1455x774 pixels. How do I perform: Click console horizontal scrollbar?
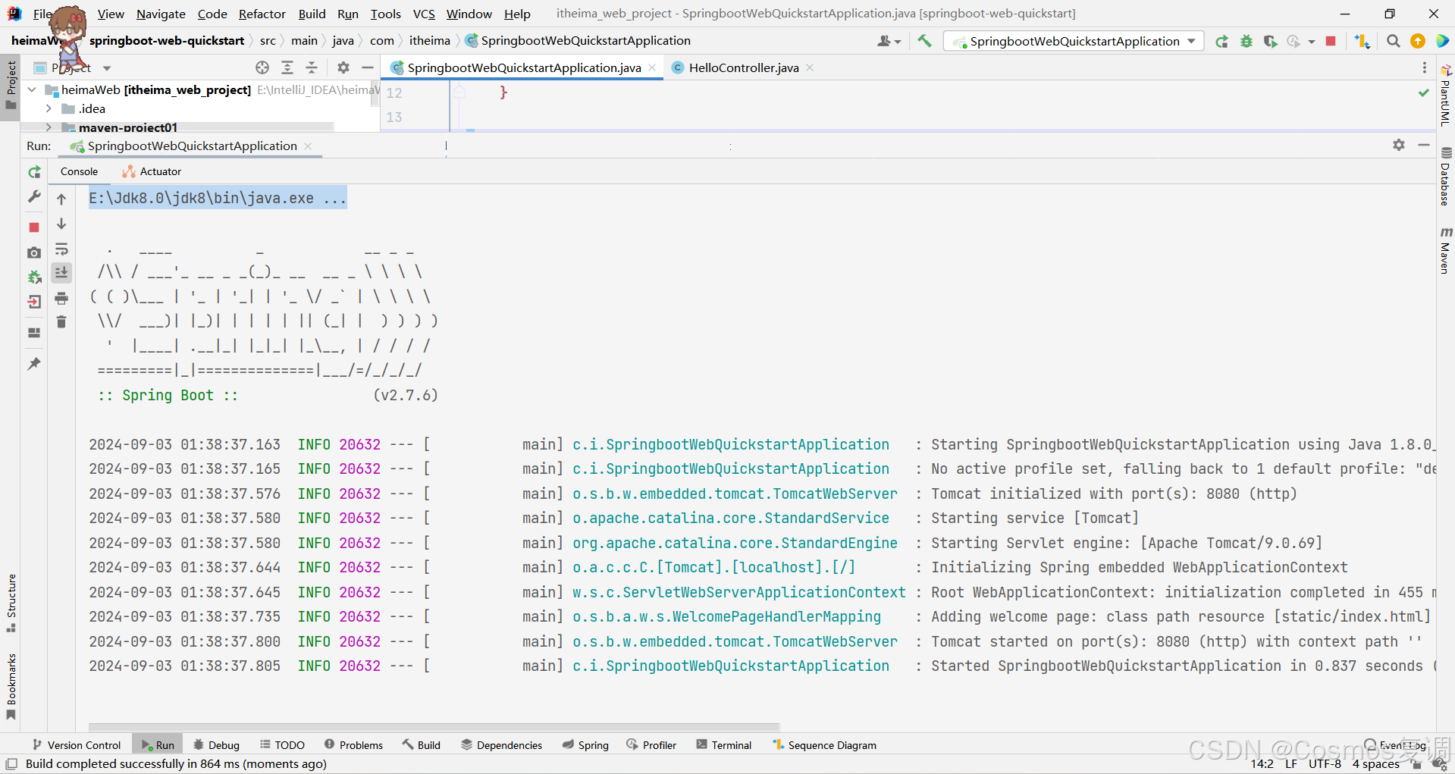tap(434, 726)
